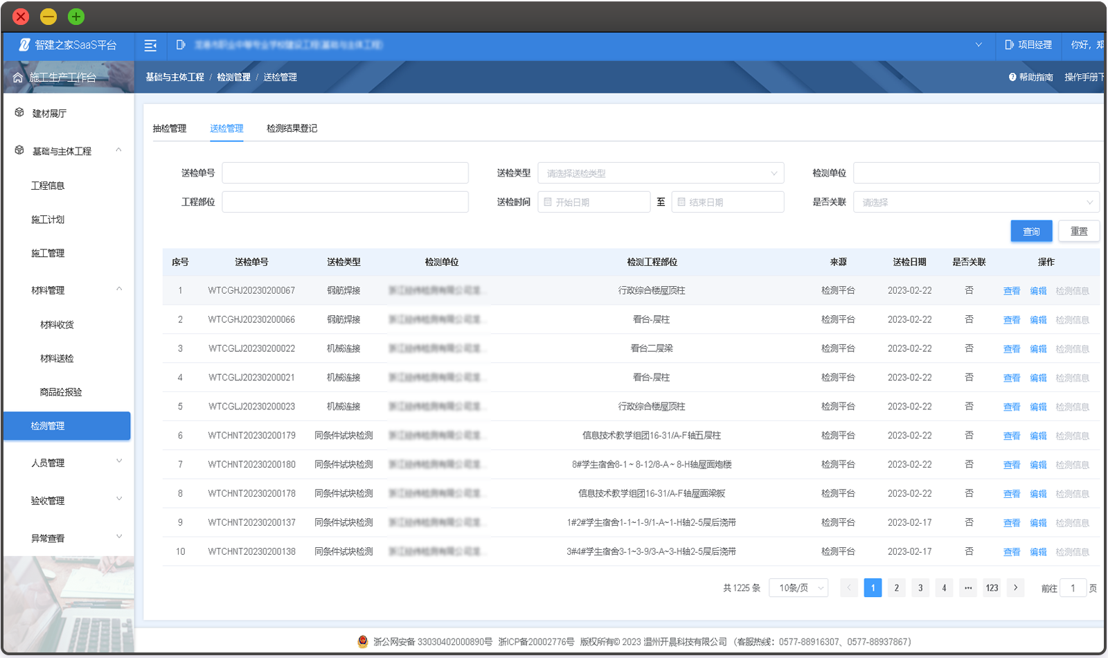Click the 送检日期 column header
Screen dimensions: 1108x658
[909, 263]
